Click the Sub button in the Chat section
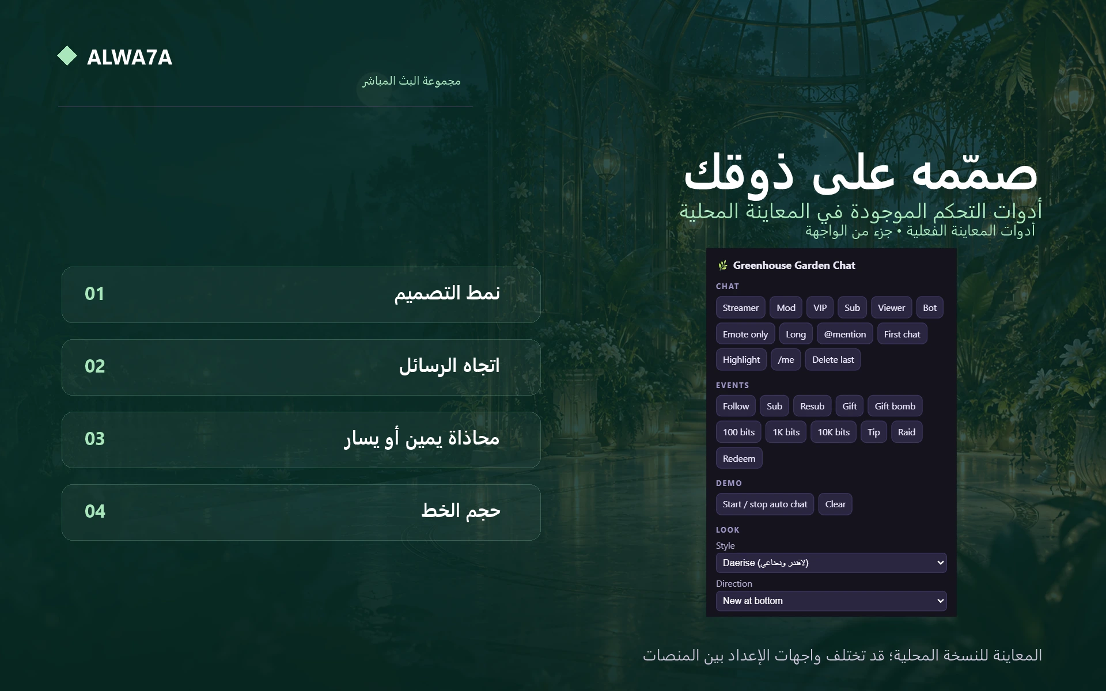 tap(852, 307)
